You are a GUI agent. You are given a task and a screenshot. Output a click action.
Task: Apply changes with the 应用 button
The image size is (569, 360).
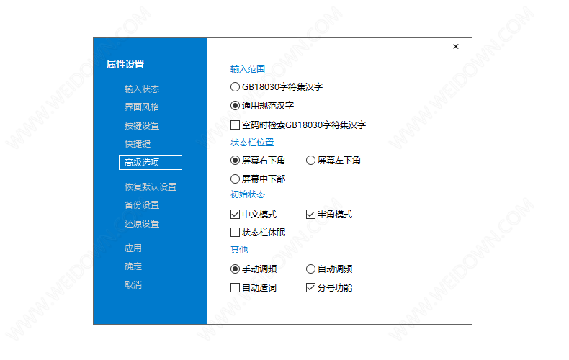pyautogui.click(x=133, y=248)
